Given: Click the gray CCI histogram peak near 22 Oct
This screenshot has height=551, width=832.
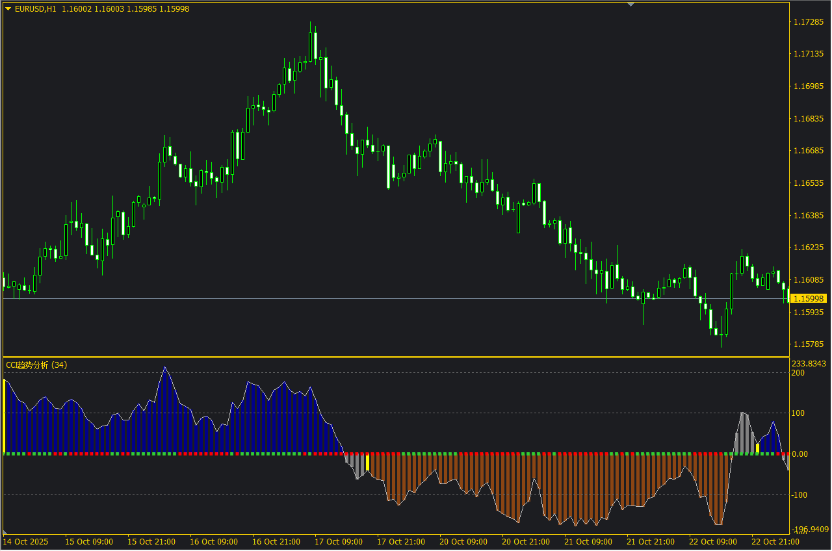Looking at the screenshot, I should [743, 433].
